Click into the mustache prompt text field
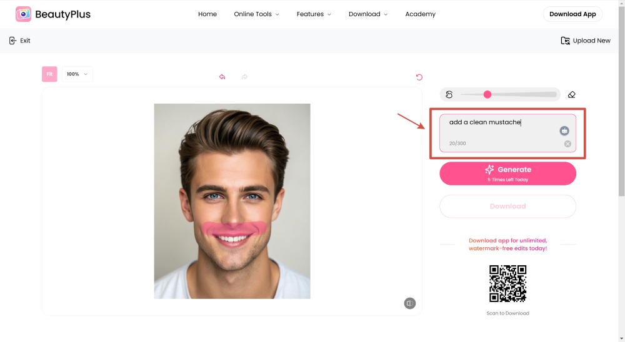 (507, 133)
